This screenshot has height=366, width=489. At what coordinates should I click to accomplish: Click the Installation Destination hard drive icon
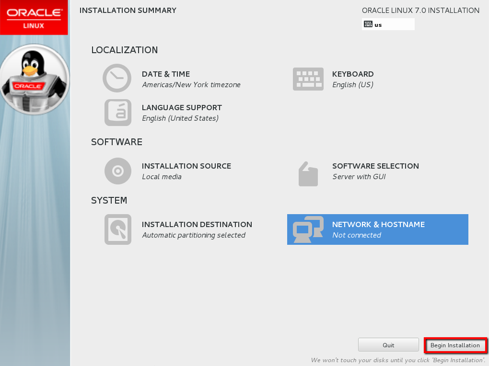tap(118, 229)
